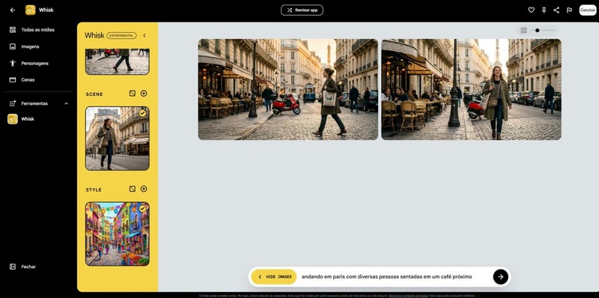
Task: Open Denuncie conteúdo perigoso link
Action: (408, 296)
